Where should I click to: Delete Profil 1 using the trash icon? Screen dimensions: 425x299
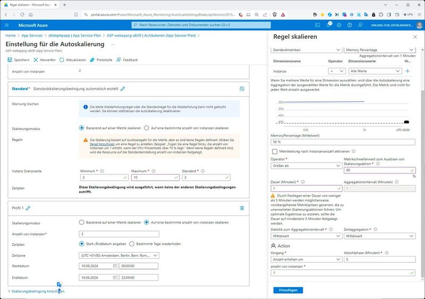[242, 208]
